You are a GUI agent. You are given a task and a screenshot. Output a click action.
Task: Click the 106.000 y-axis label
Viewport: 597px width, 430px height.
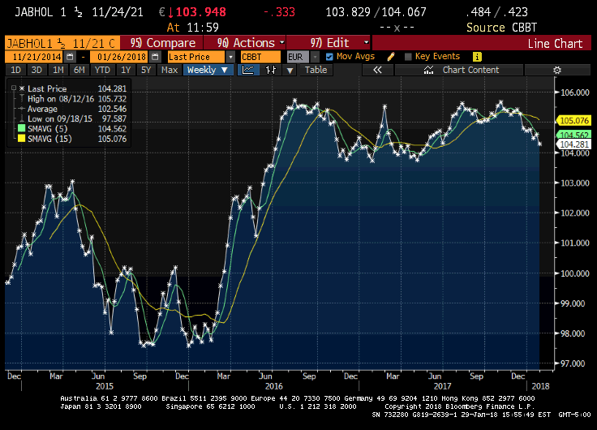[575, 92]
